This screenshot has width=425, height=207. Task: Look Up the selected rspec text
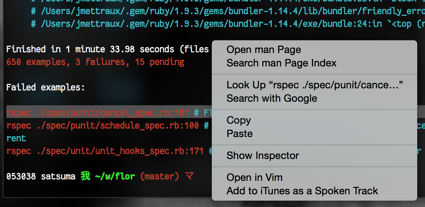315,85
